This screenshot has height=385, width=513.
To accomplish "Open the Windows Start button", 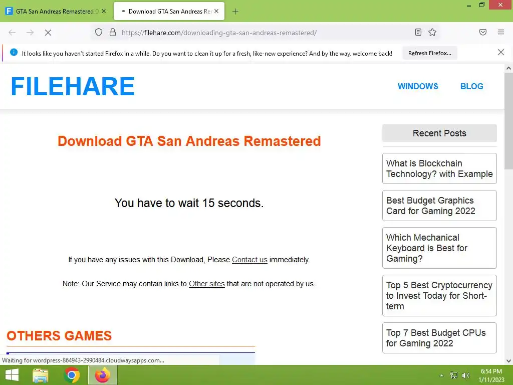I will point(12,375).
